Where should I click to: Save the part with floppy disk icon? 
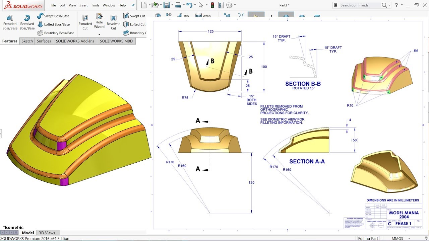166,5
